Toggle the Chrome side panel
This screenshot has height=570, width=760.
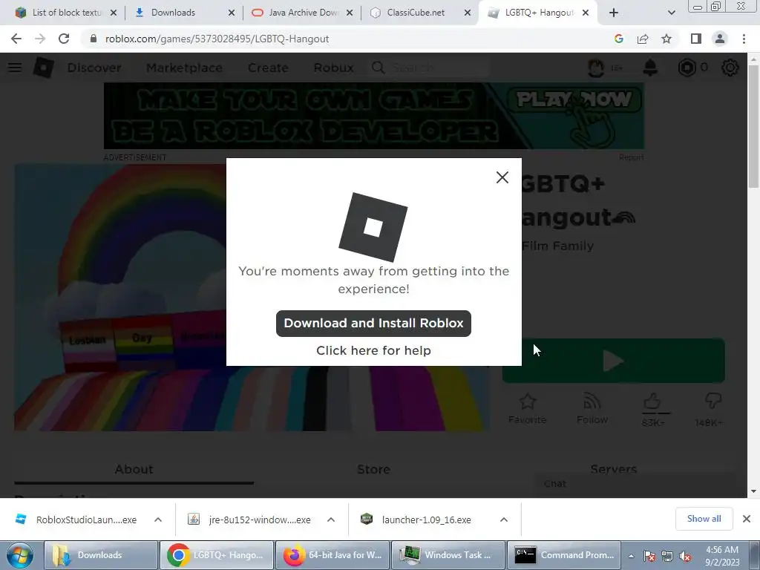tap(696, 39)
